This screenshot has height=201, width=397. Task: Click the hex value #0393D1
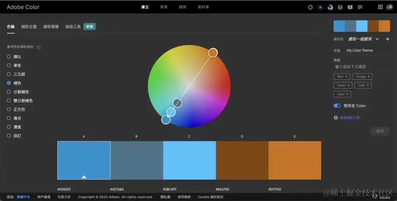click(64, 189)
